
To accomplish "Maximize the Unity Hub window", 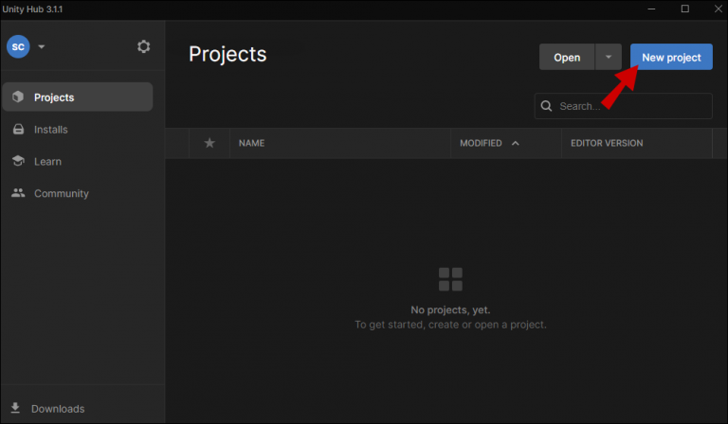I will 684,9.
